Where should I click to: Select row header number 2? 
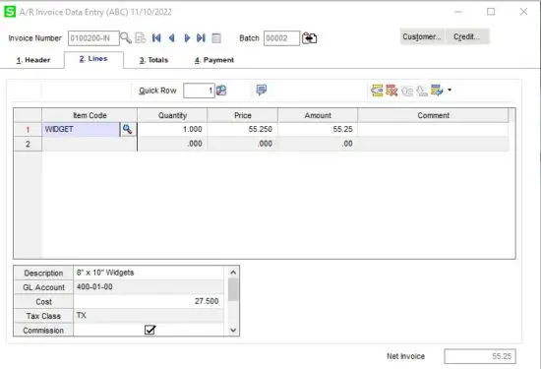point(28,144)
